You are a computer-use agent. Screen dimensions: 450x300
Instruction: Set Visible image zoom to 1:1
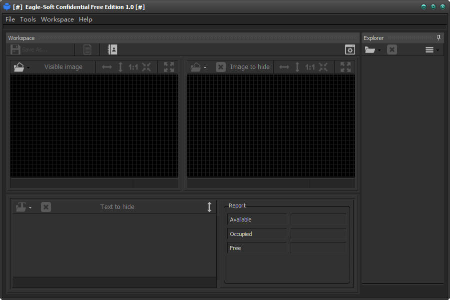tap(133, 67)
